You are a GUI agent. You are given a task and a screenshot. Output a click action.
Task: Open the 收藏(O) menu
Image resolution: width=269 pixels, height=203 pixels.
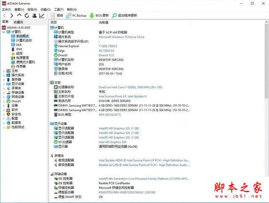pos(46,10)
